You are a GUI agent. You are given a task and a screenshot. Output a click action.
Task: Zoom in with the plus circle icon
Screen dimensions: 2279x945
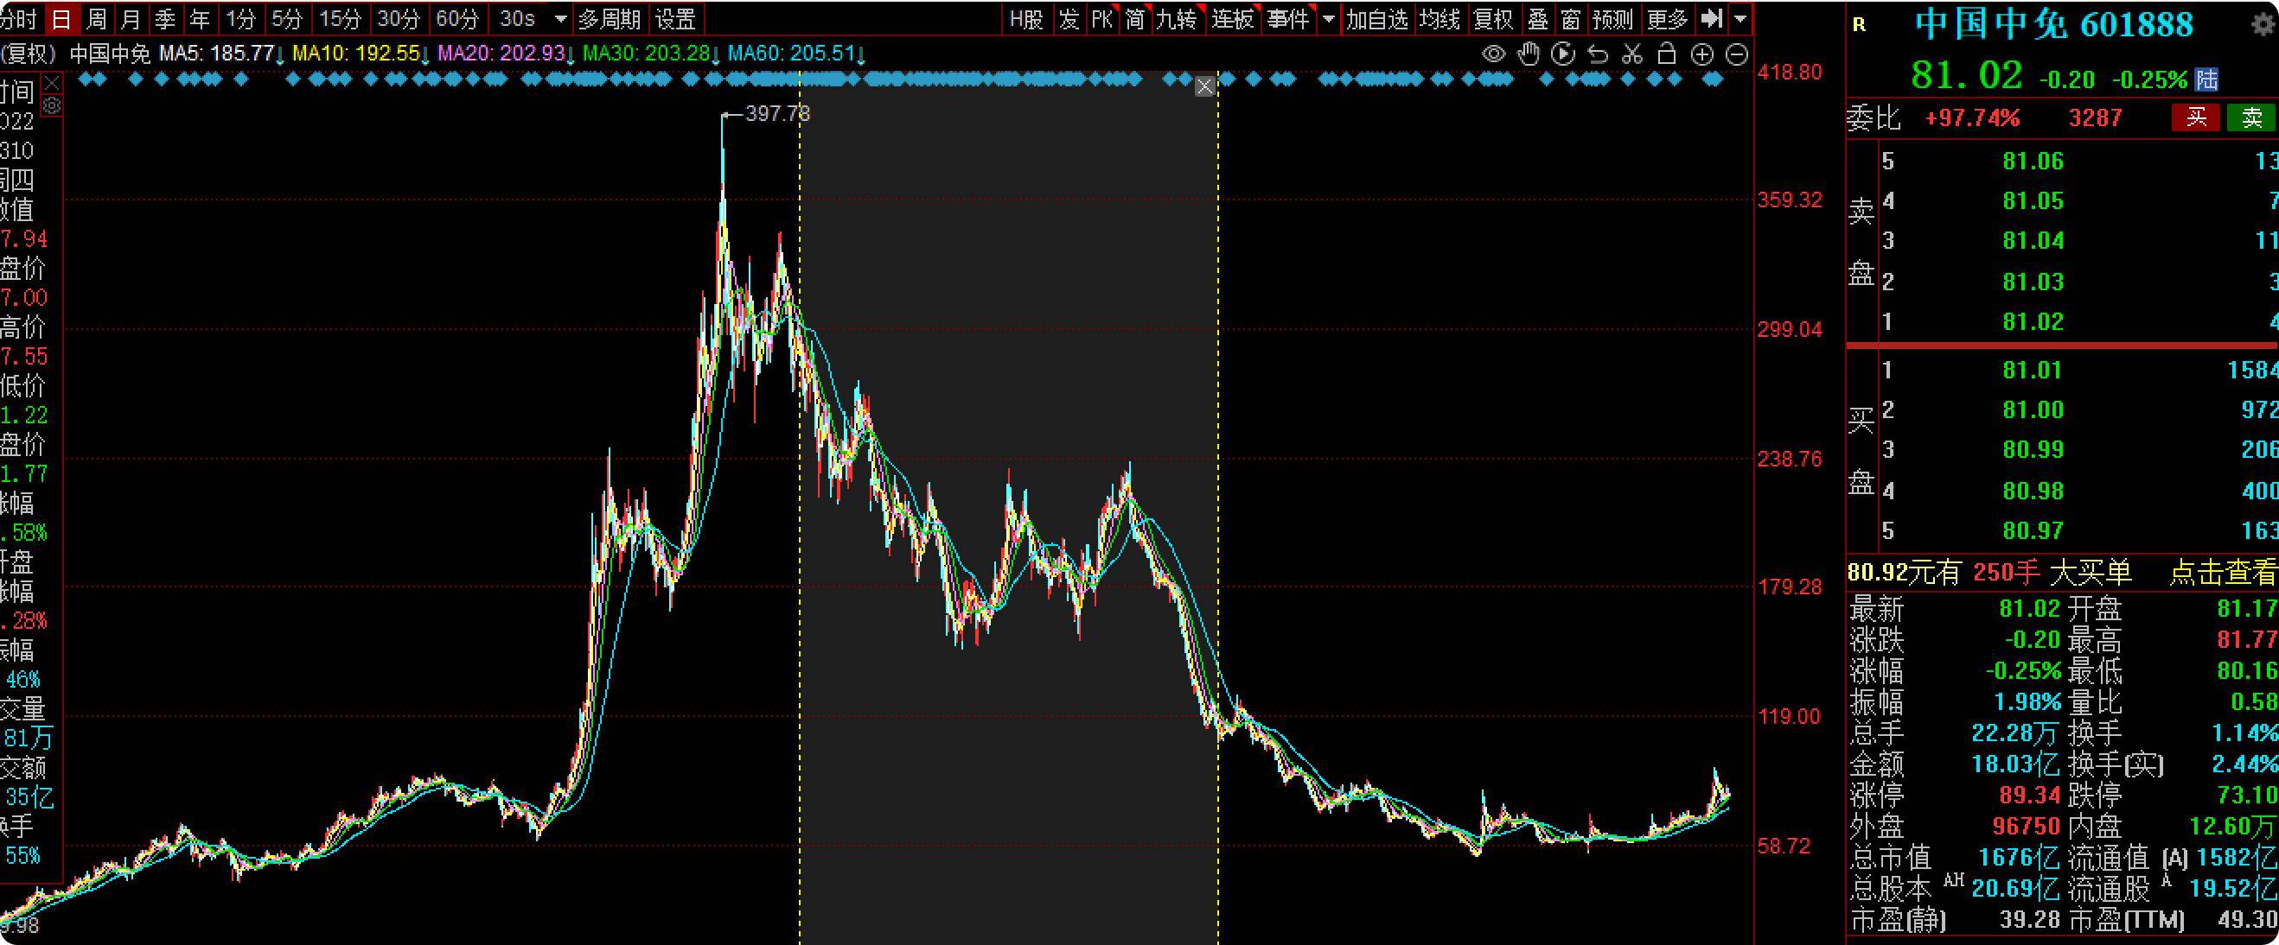1702,54
